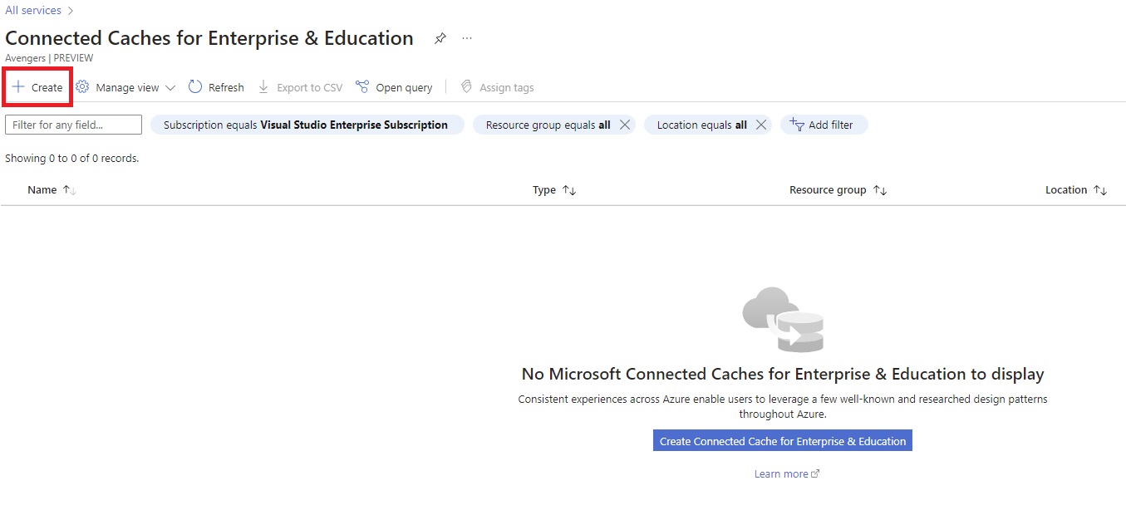Select the Assign tags icon
This screenshot has width=1126, height=505.
[x=468, y=86]
